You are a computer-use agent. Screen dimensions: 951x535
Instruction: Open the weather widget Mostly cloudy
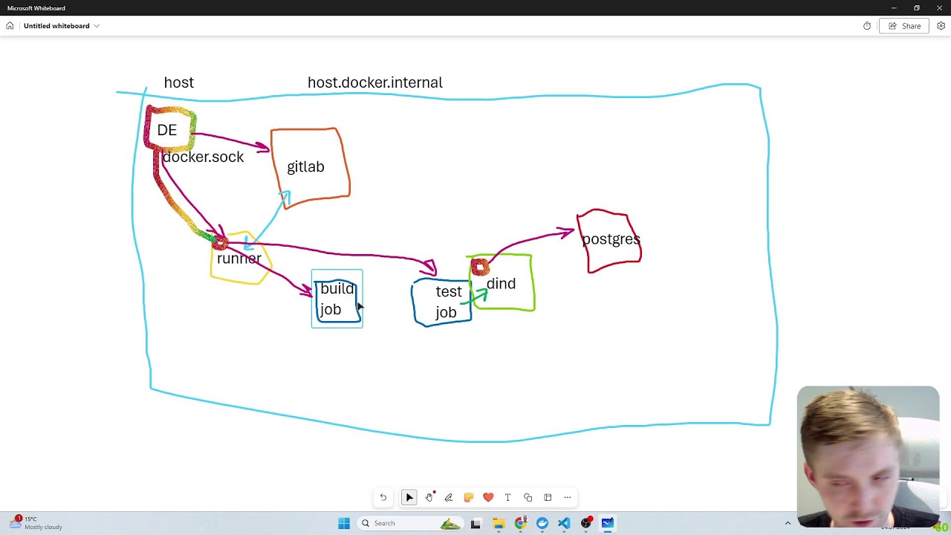coord(36,523)
